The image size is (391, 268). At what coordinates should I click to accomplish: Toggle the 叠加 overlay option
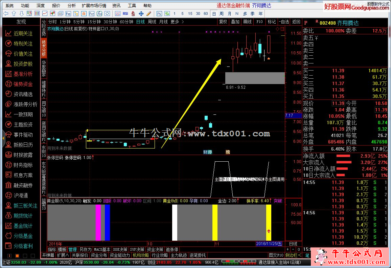pos(235,22)
